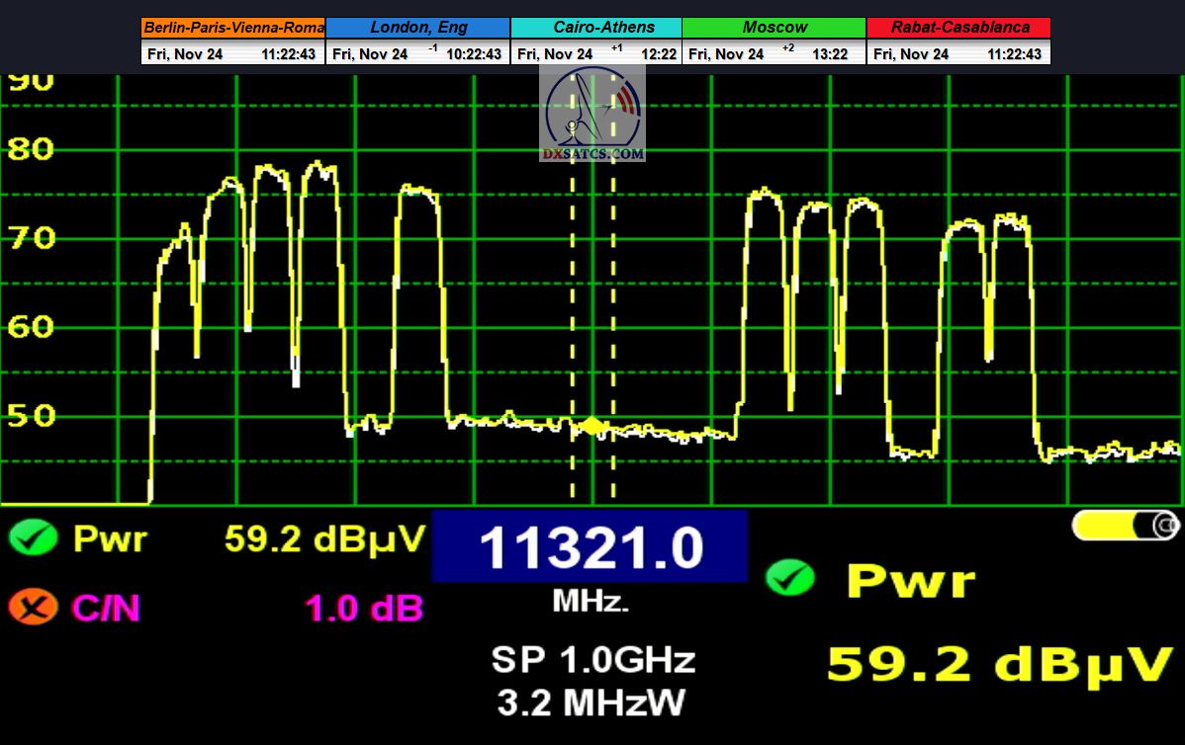Click the DXSATCS.COM satellite dish logo

coord(593,115)
